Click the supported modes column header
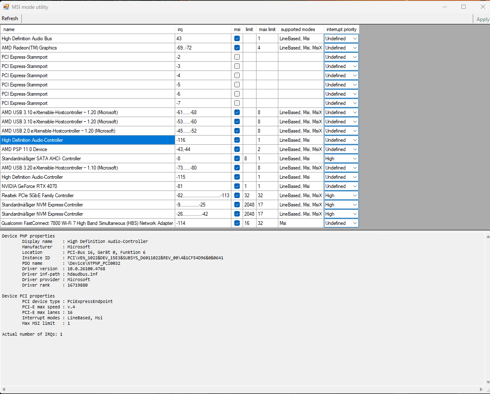 coord(301,29)
